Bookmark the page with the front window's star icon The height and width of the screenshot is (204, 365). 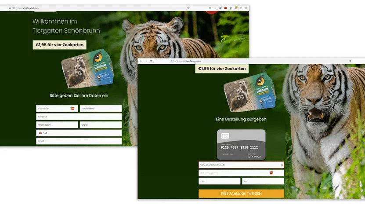tap(350, 61)
